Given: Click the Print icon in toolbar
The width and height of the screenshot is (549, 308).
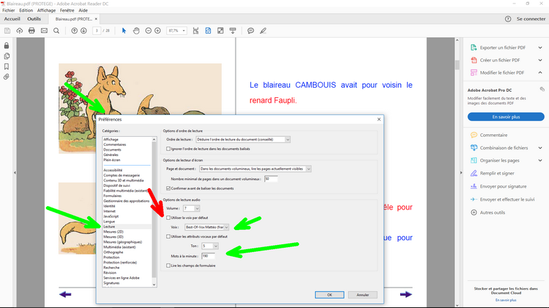Looking at the screenshot, I should pyautogui.click(x=32, y=31).
